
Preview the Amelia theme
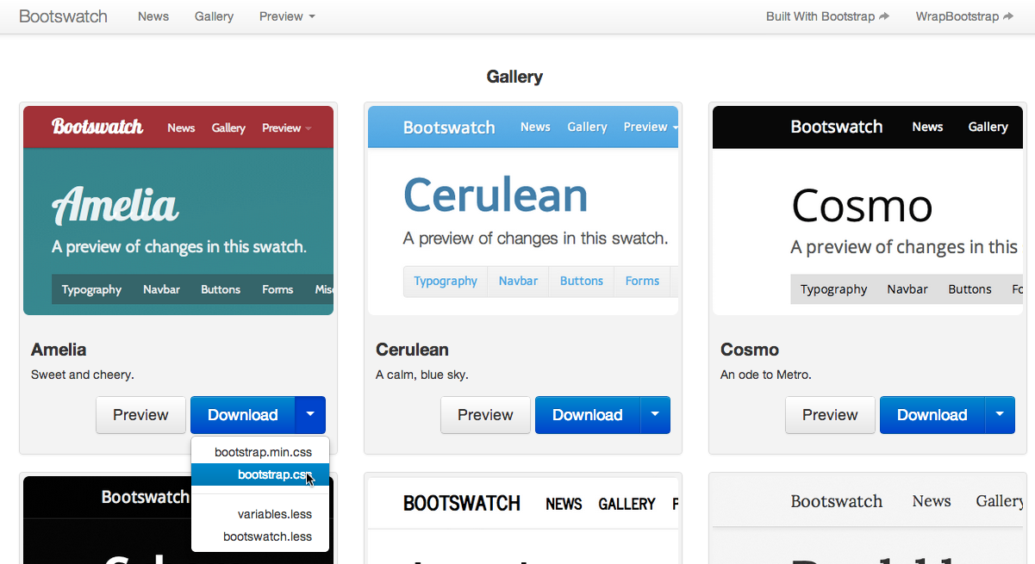pyautogui.click(x=140, y=415)
